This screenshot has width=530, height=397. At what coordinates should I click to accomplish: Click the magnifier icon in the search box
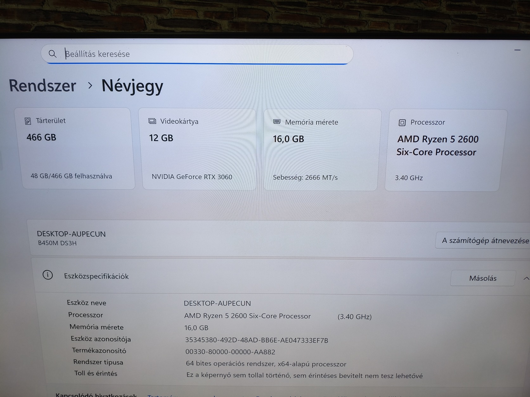(53, 54)
